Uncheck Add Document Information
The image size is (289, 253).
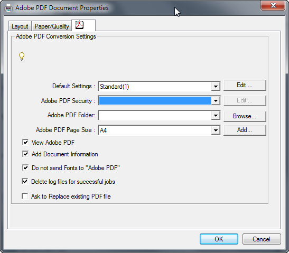coord(25,154)
